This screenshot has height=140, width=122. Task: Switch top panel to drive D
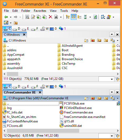click(x=16, y=29)
